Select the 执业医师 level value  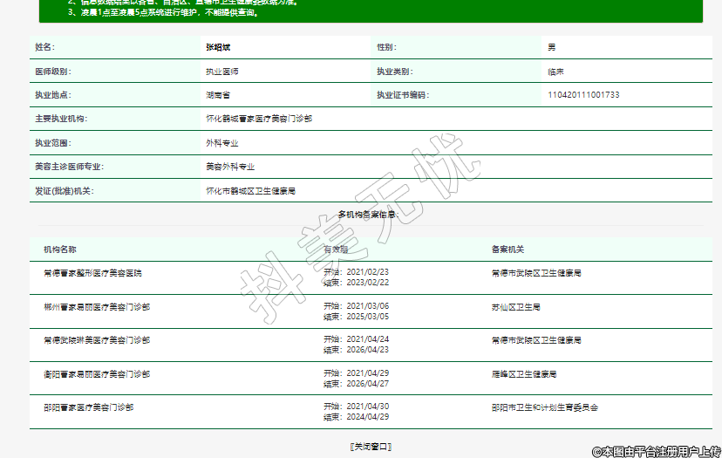tap(221, 71)
